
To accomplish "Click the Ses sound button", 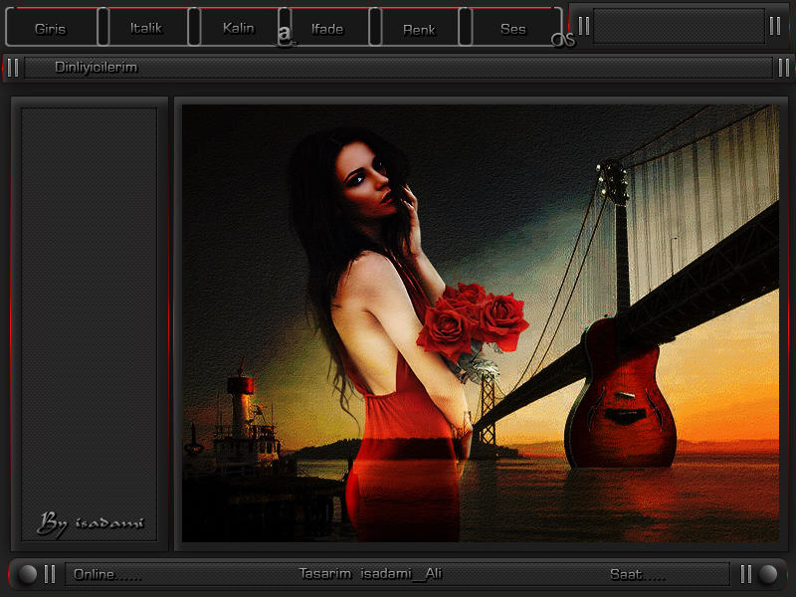I will (513, 29).
